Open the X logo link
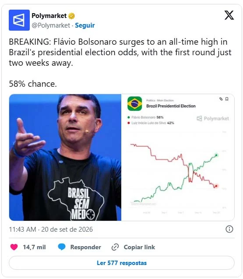 pos(229,15)
